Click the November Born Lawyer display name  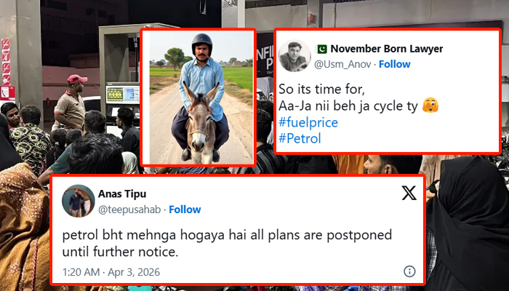pos(387,49)
